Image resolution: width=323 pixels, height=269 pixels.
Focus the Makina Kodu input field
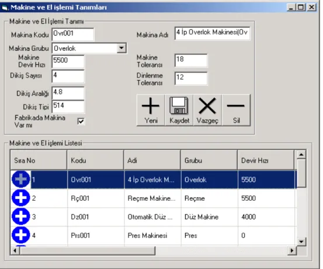[73, 34]
